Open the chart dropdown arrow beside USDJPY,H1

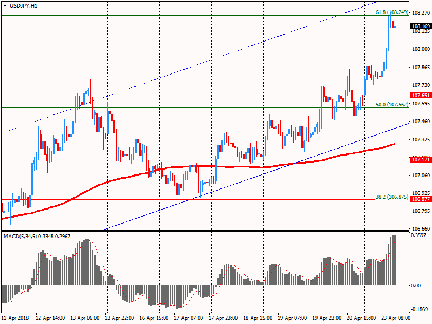[x=5, y=6]
